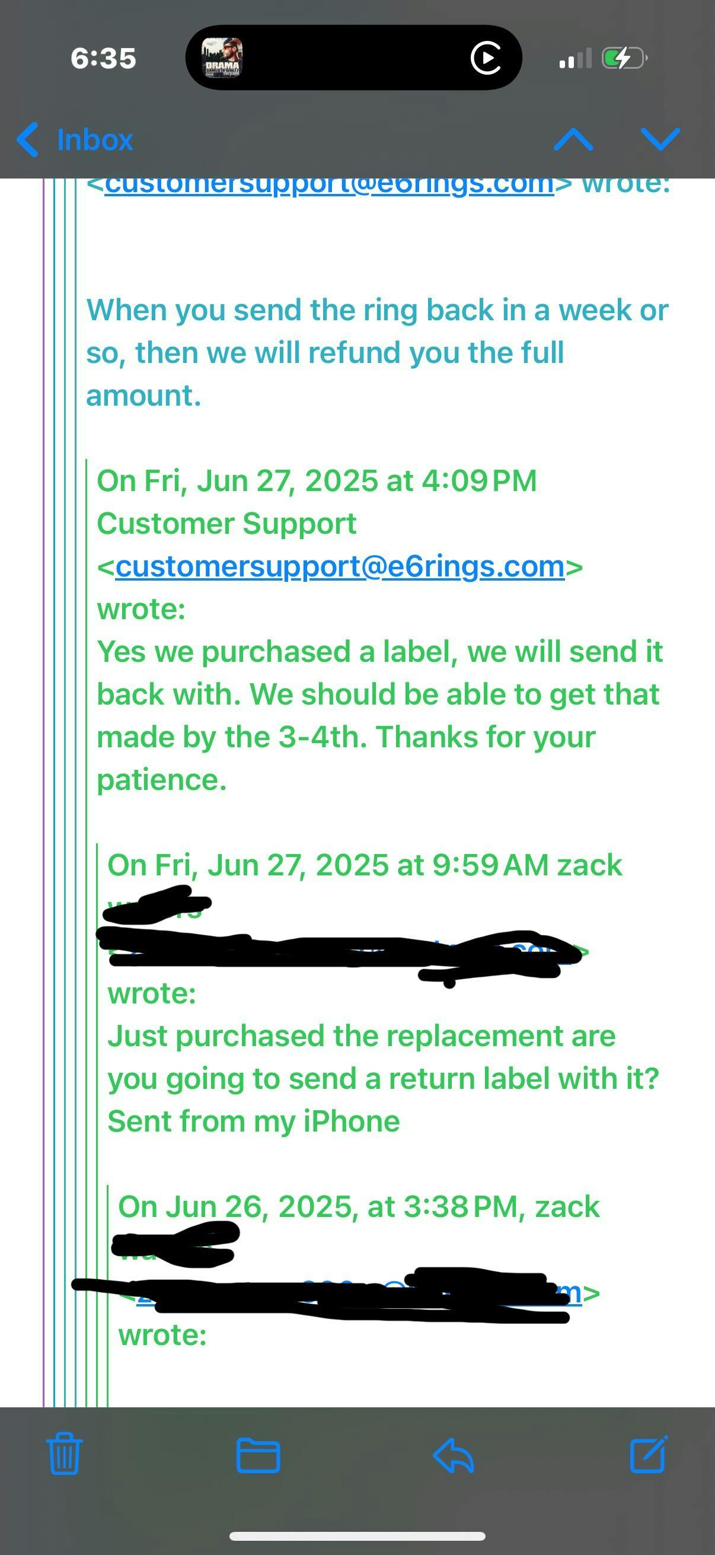The width and height of the screenshot is (715, 1555).
Task: Tap the battery charging indicator
Action: [x=625, y=59]
